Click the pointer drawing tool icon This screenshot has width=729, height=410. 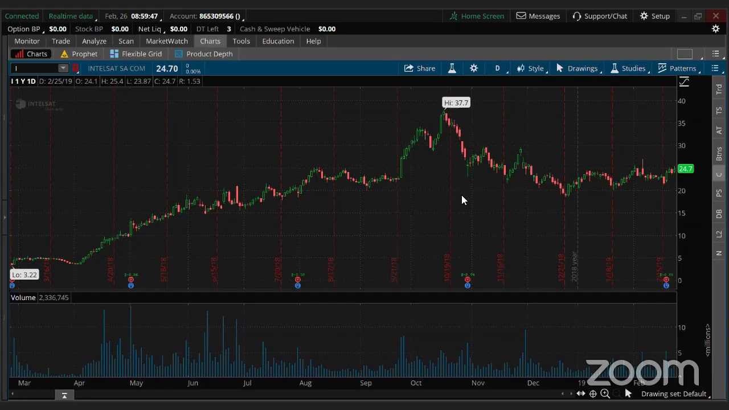[x=628, y=394]
